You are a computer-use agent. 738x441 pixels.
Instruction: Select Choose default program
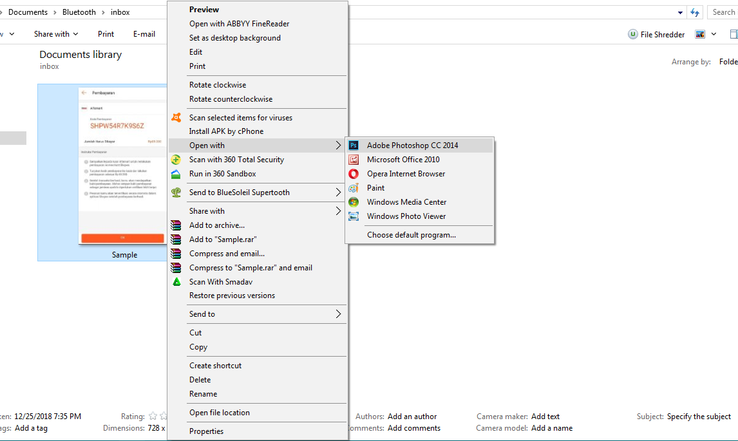click(x=412, y=235)
